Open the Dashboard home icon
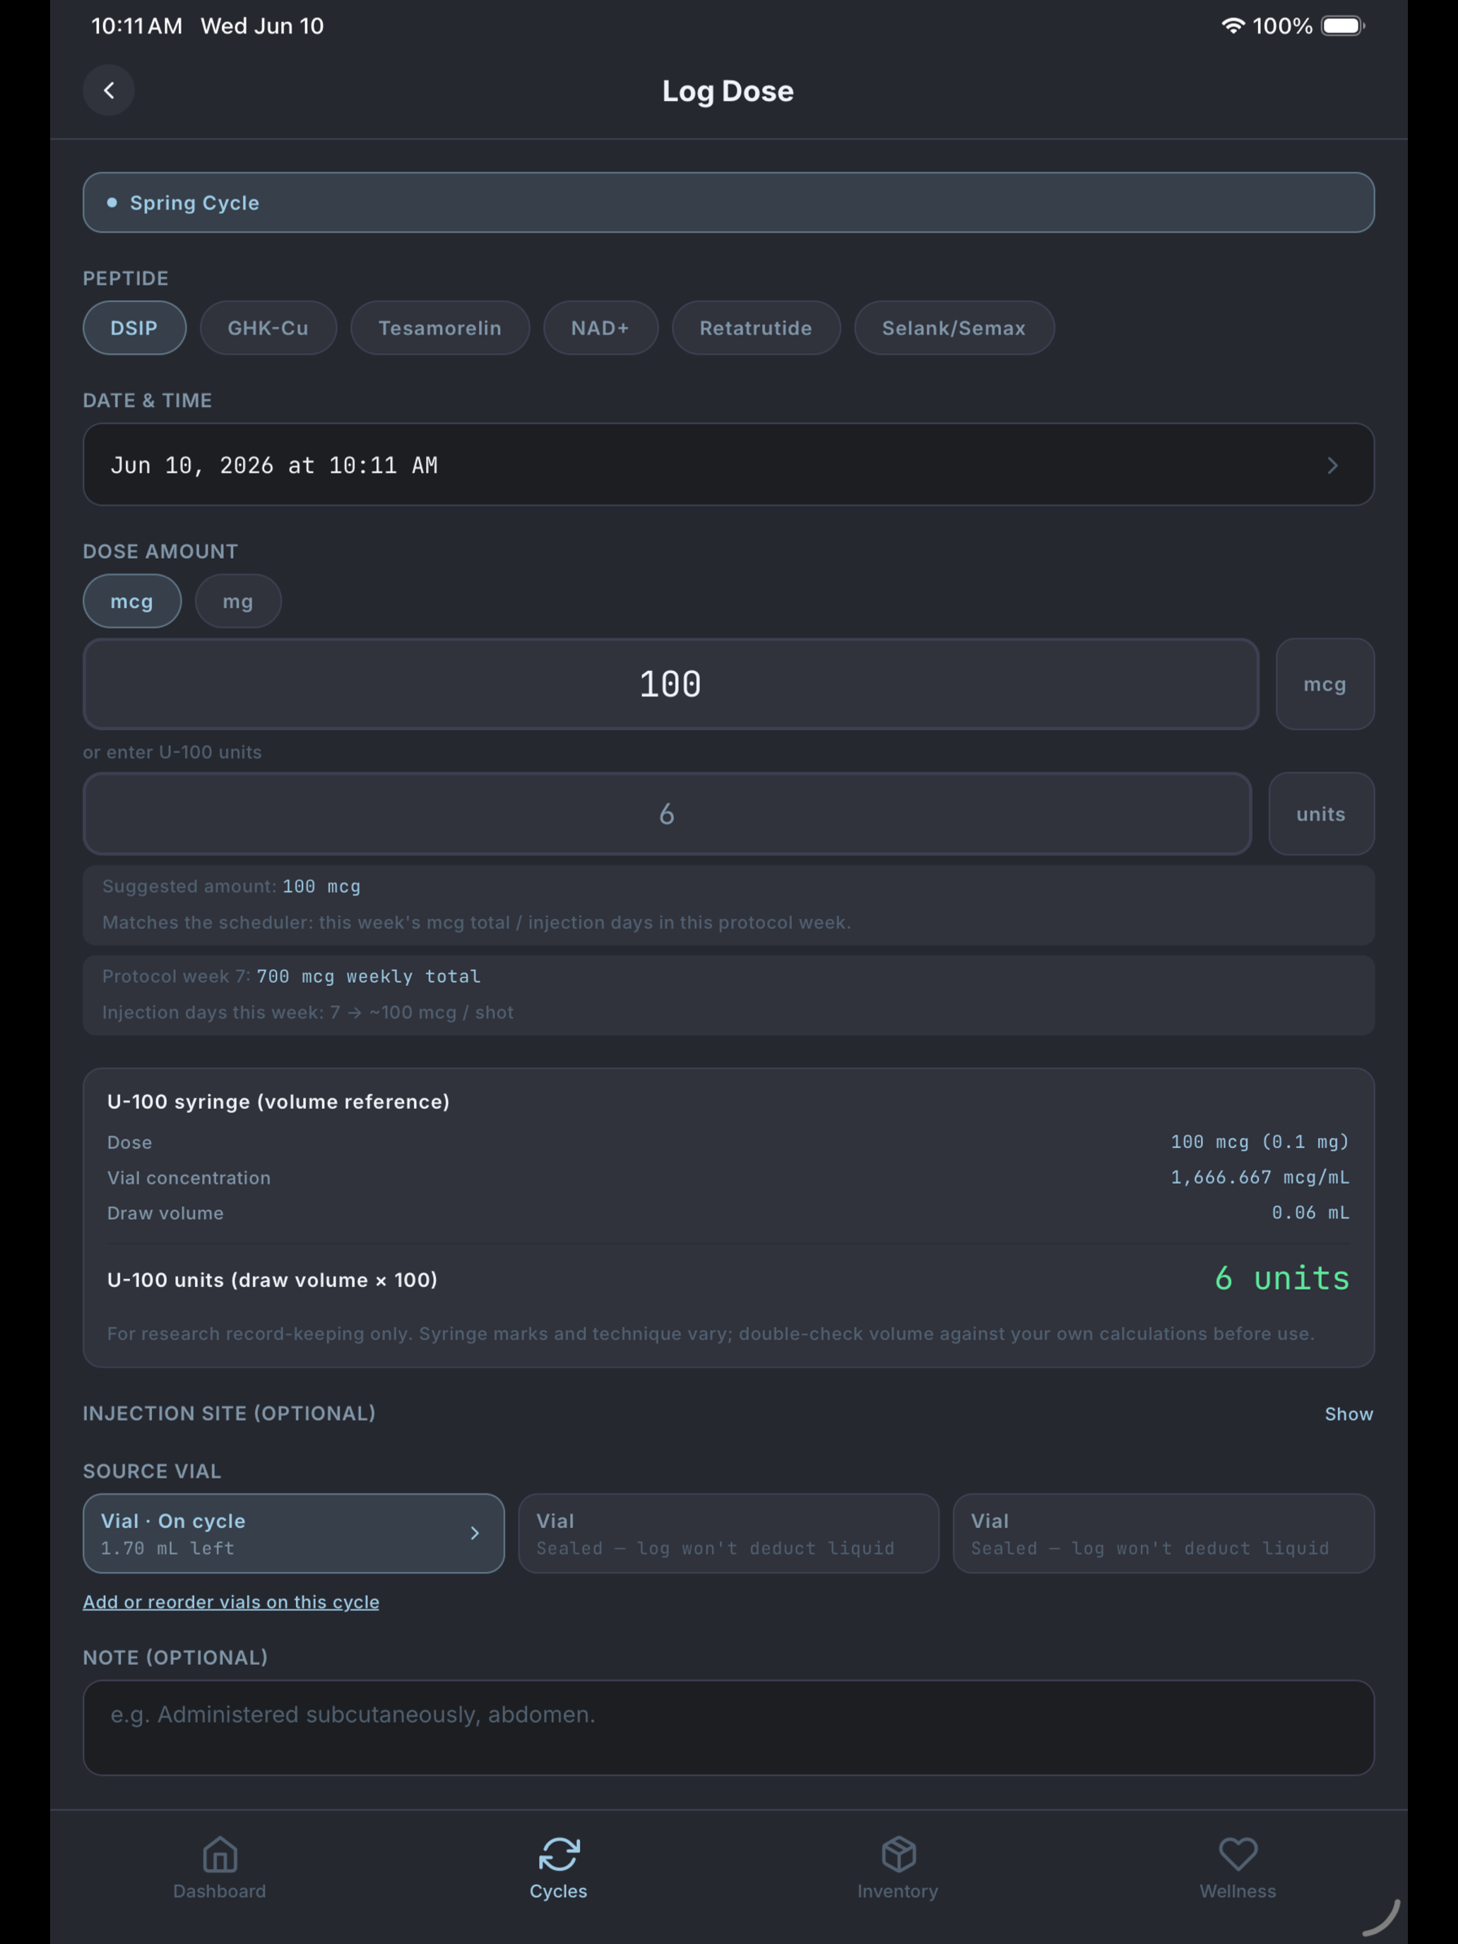Viewport: 1458px width, 1944px height. 220,1854
